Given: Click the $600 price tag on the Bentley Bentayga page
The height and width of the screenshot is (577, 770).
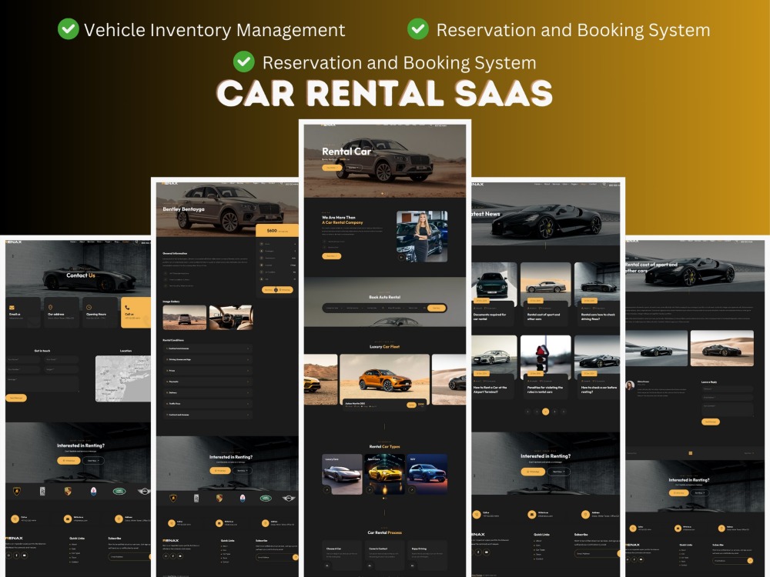Looking at the screenshot, I should pos(277,231).
